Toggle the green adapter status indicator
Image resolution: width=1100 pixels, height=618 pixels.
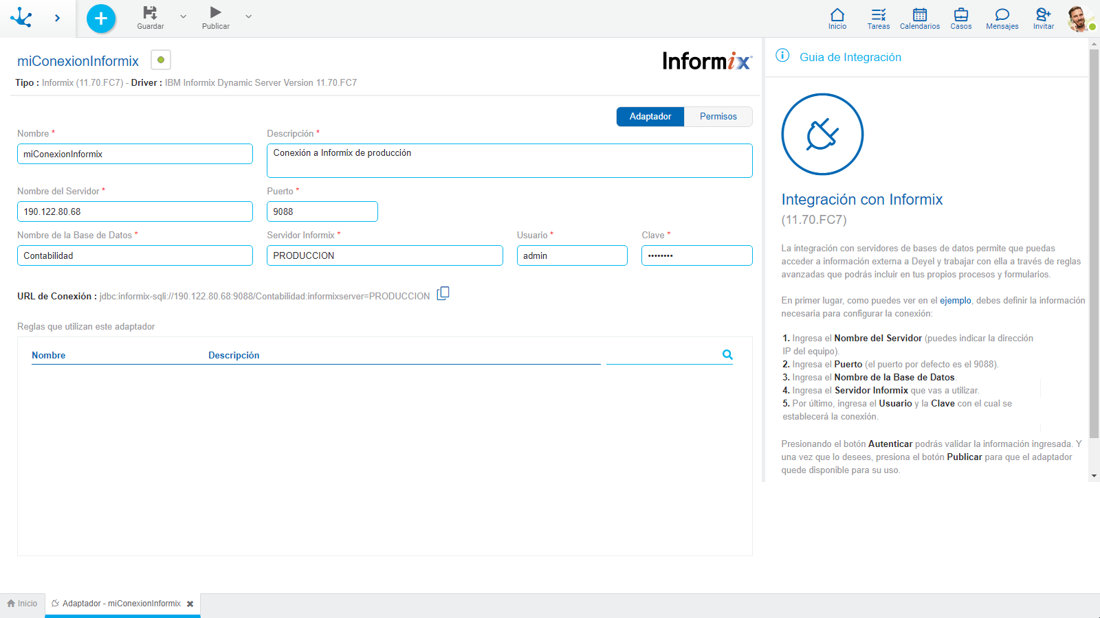pos(161,60)
